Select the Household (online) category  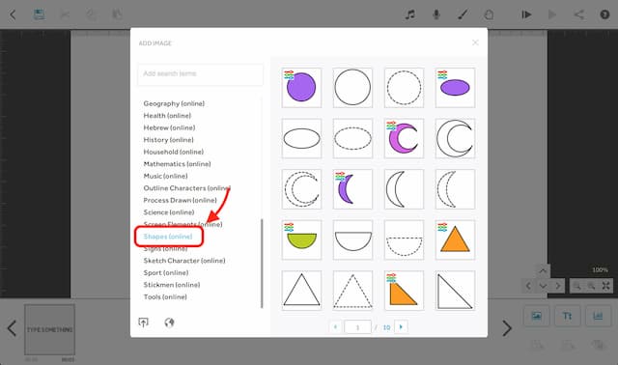pos(174,152)
